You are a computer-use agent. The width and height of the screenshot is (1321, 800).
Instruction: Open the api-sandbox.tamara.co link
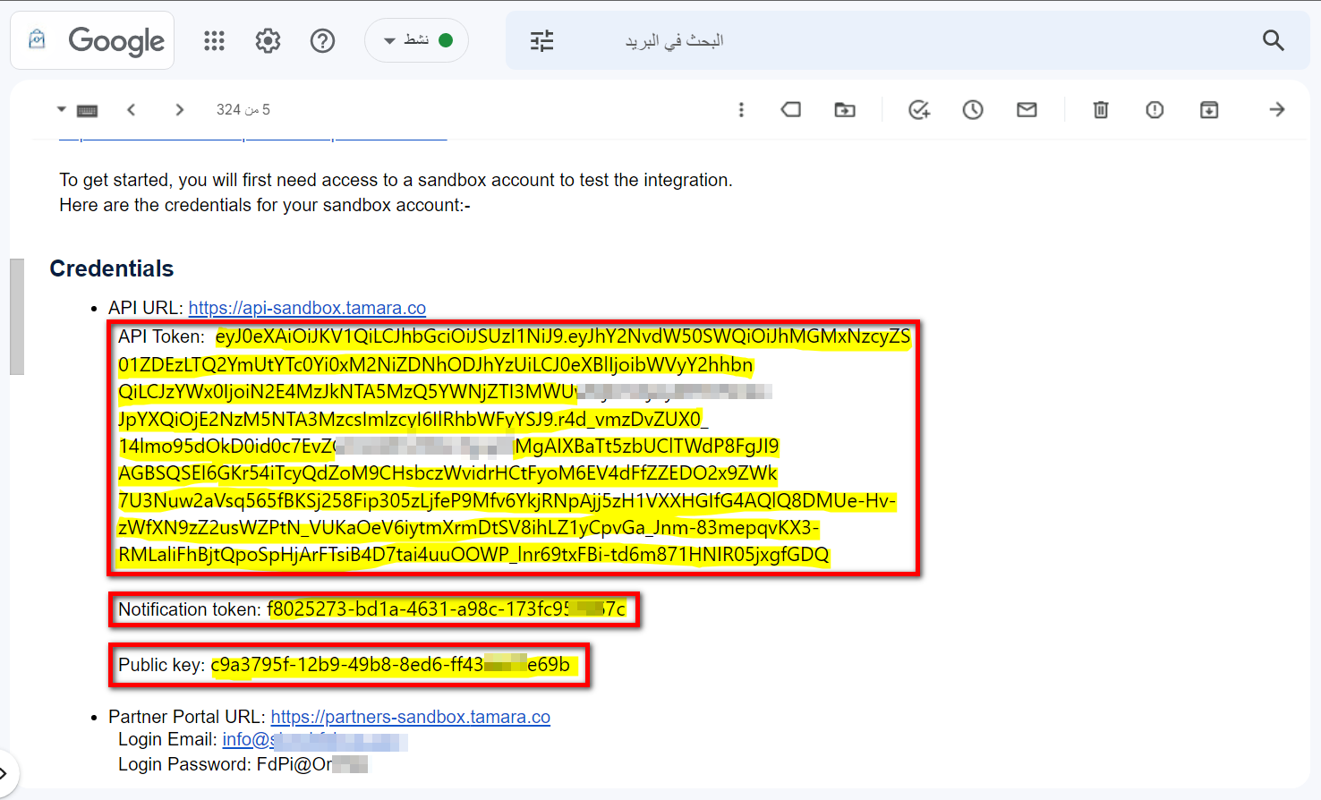pos(307,308)
